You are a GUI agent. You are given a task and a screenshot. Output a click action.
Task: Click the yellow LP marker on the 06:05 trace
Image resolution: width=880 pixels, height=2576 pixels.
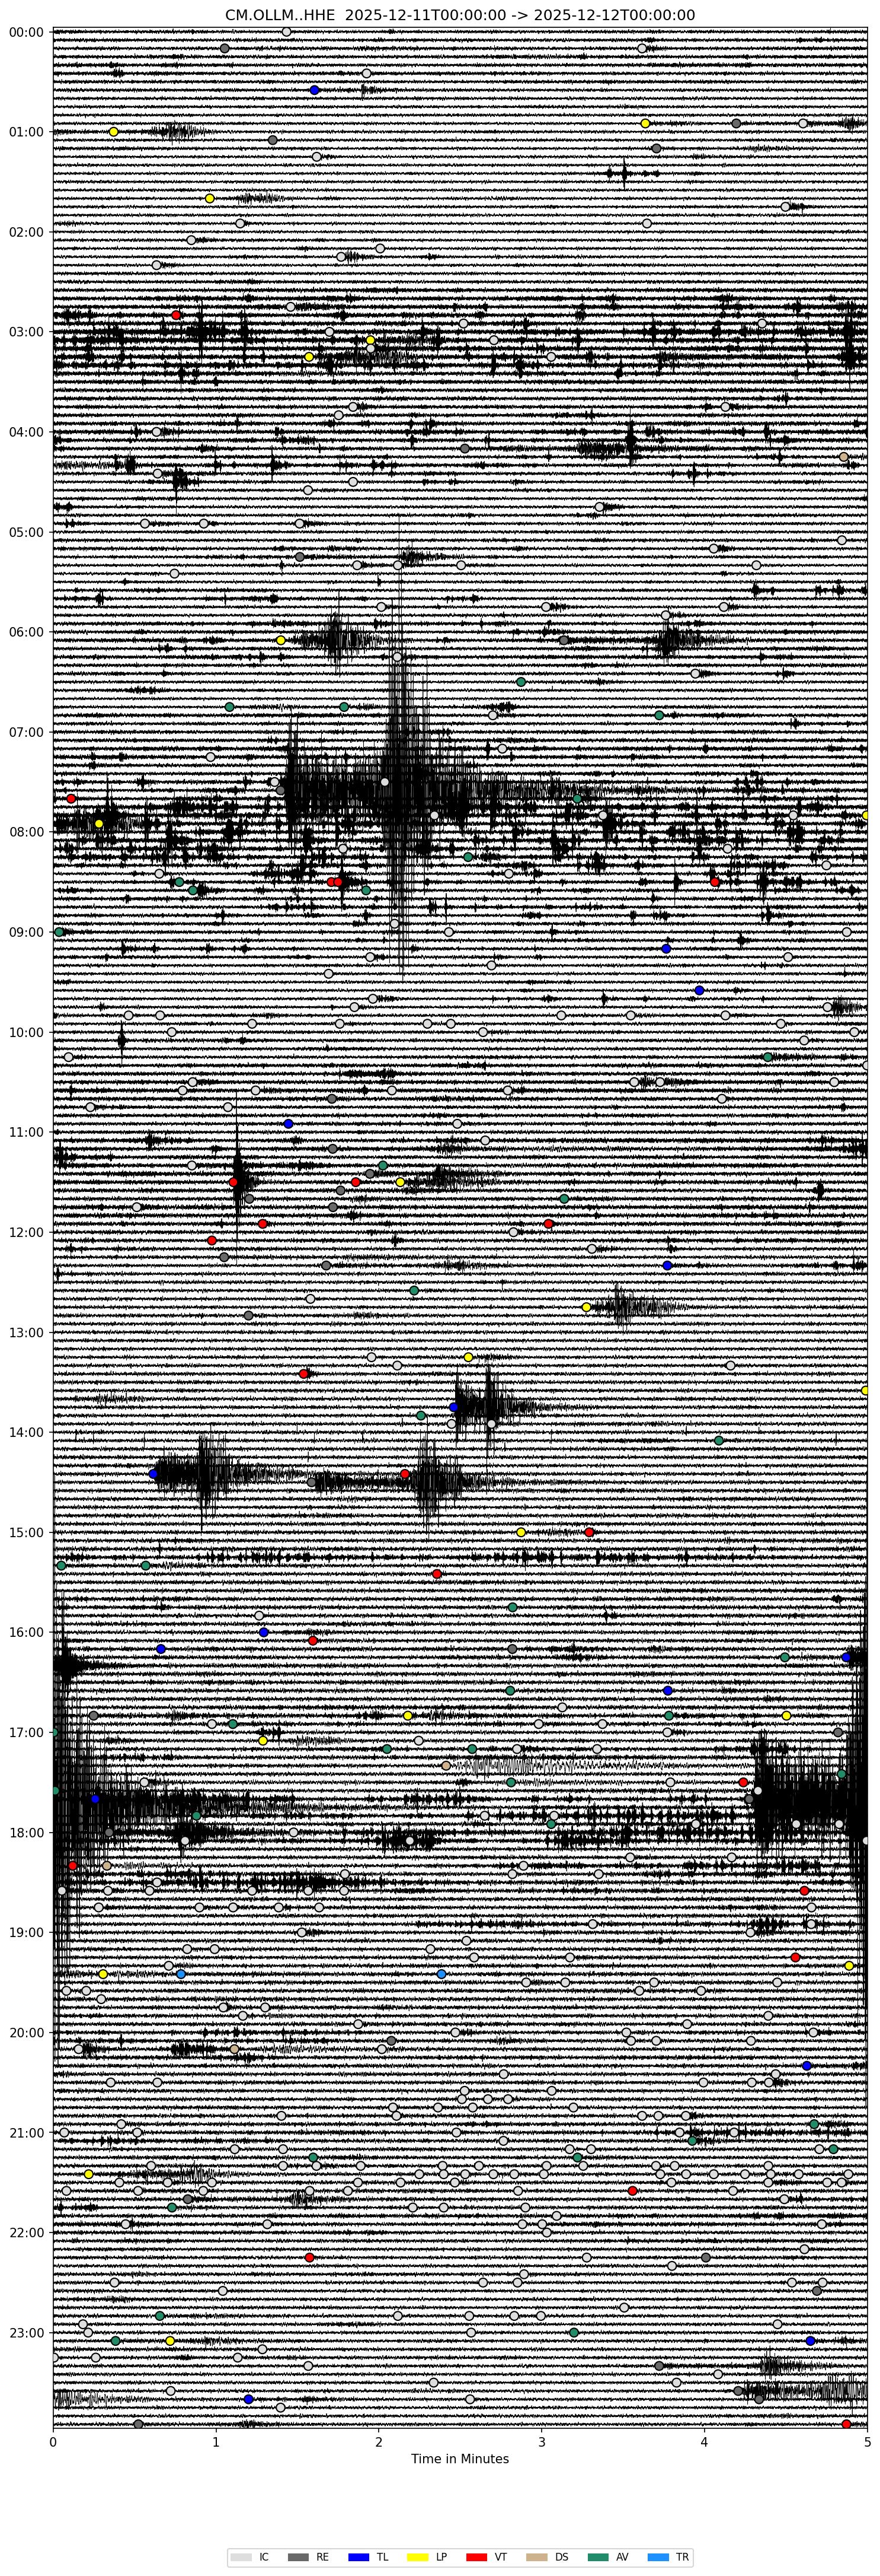281,640
